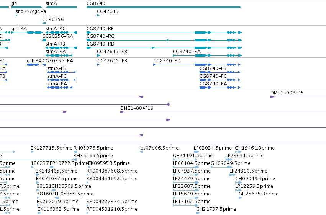This screenshot has width=326, height=215.
Task: Click EST EK143405.5prime
Action: coord(57,171)
